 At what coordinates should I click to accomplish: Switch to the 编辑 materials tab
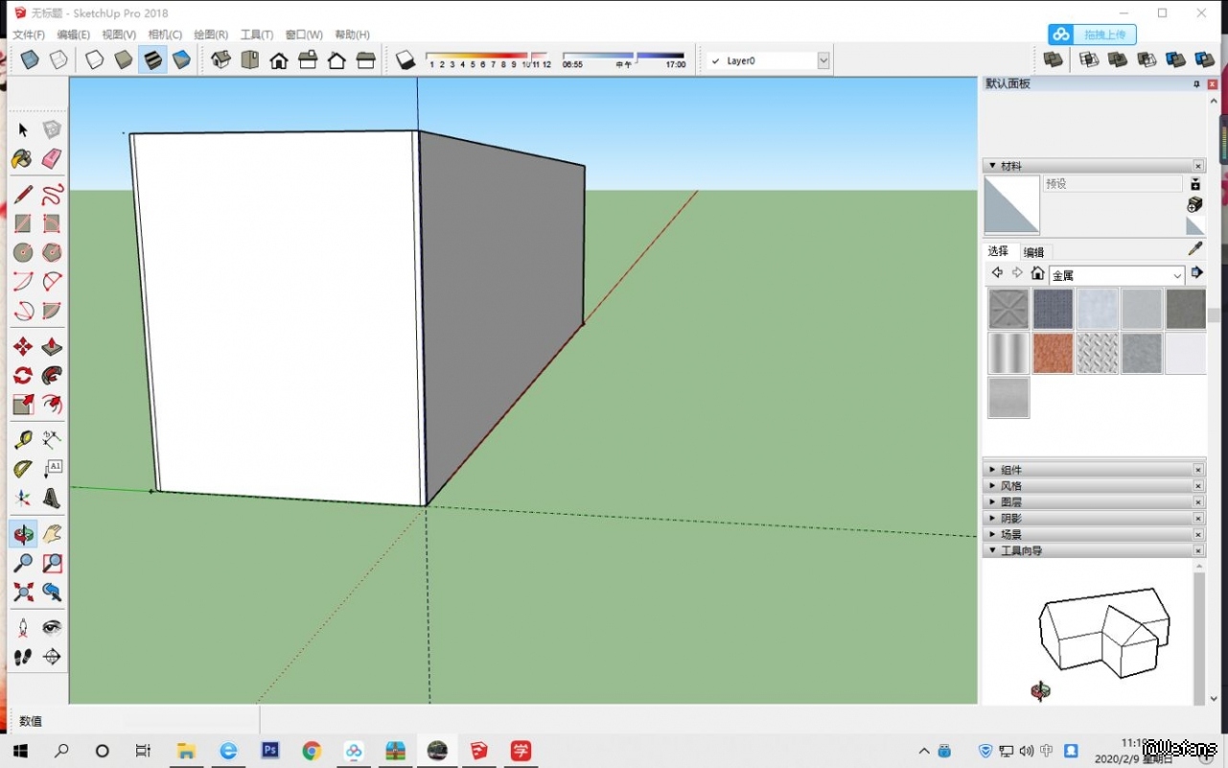coord(1033,252)
